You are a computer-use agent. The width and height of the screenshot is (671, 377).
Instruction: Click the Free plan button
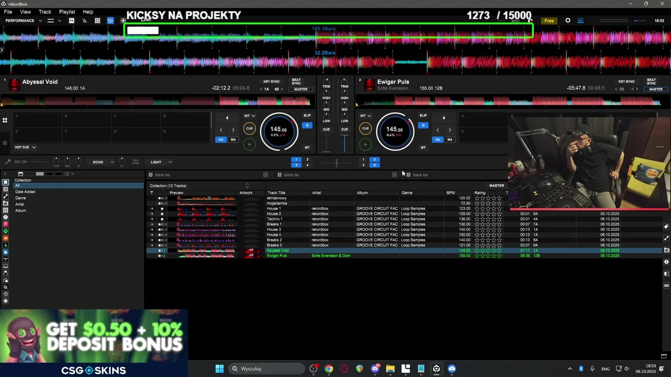click(x=549, y=21)
